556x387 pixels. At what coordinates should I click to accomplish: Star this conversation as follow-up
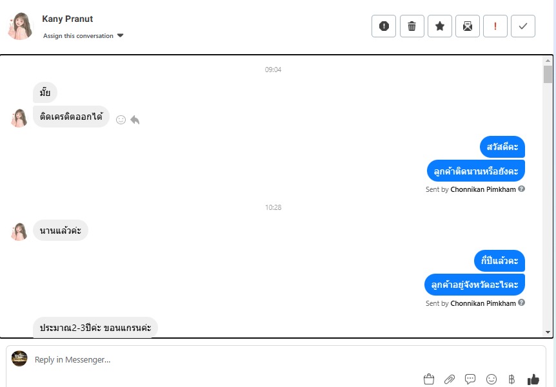point(440,26)
